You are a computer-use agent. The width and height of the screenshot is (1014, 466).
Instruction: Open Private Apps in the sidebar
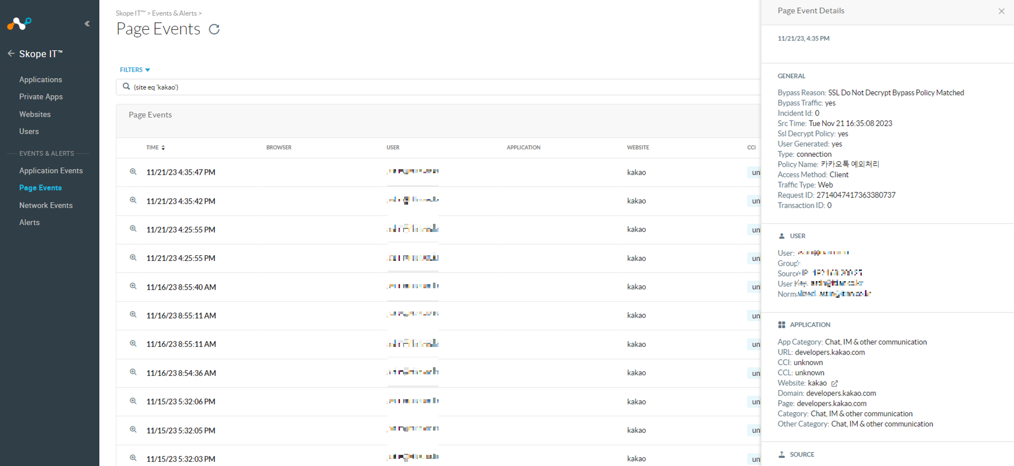click(x=41, y=97)
